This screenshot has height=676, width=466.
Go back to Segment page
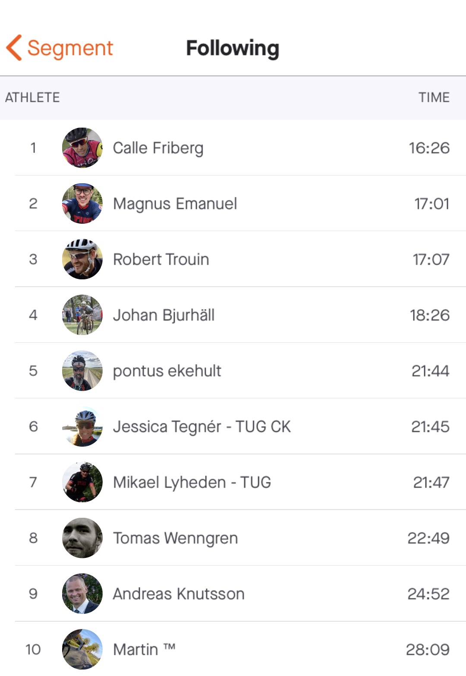pos(70,48)
